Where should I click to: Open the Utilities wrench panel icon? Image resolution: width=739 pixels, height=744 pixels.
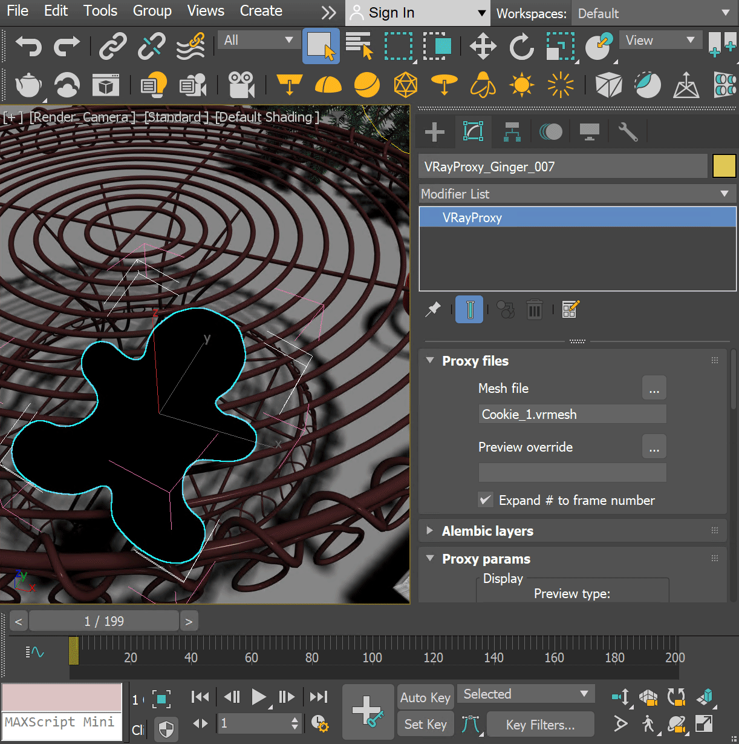point(628,131)
